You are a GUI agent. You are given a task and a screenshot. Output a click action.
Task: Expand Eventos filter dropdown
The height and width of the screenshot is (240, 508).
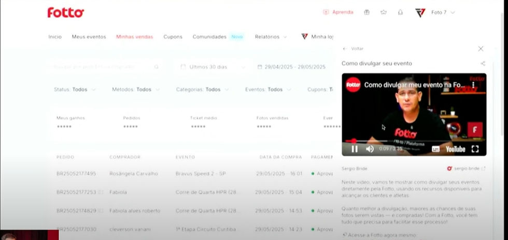(x=269, y=89)
